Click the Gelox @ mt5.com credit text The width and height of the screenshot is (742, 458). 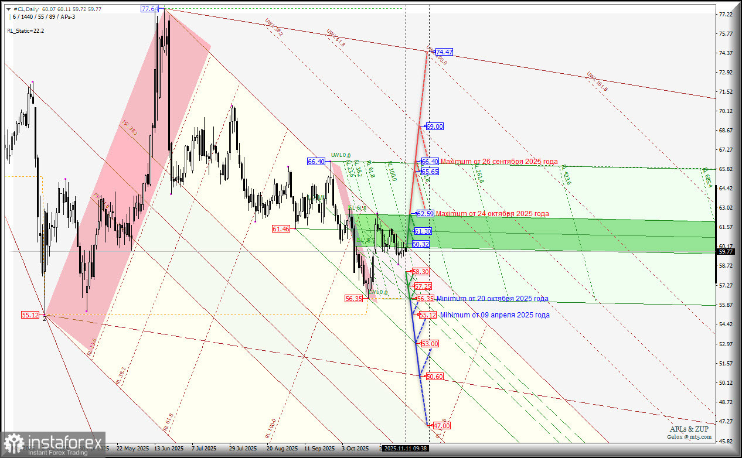[689, 436]
